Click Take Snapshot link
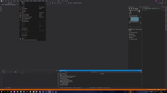Image resolution: width=167 pixels, height=93 pixels. [x=133, y=36]
